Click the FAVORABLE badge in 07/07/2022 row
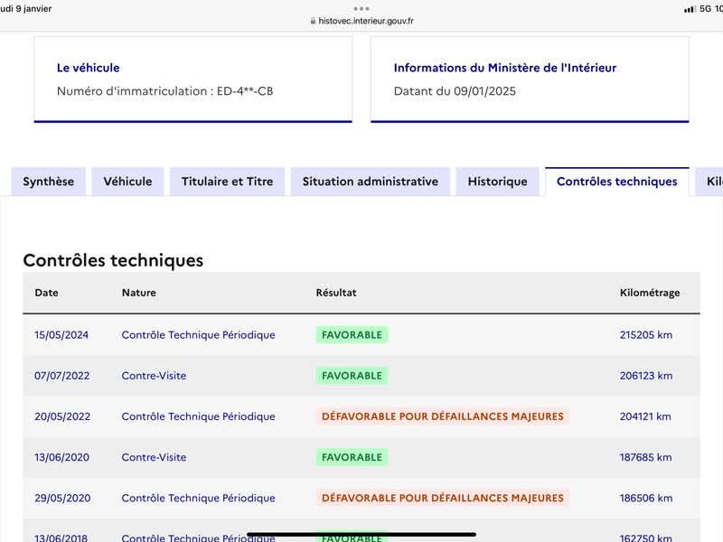This screenshot has height=542, width=723. click(x=352, y=376)
